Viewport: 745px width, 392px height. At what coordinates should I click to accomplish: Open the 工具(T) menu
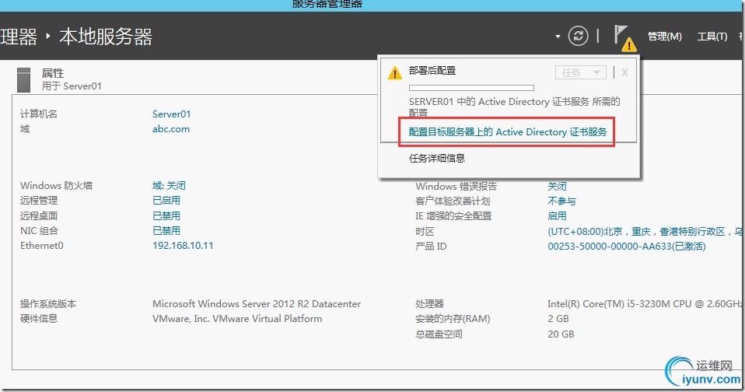[712, 37]
